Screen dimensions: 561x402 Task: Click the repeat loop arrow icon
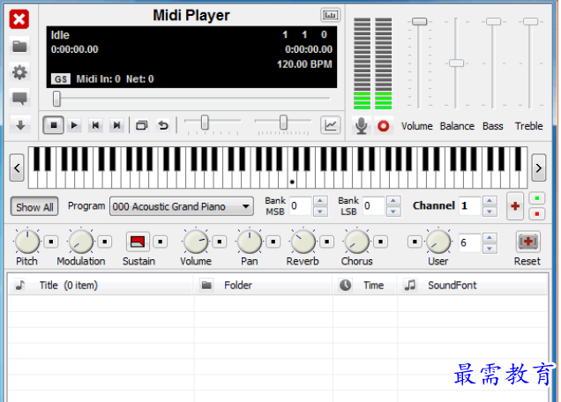(x=163, y=125)
